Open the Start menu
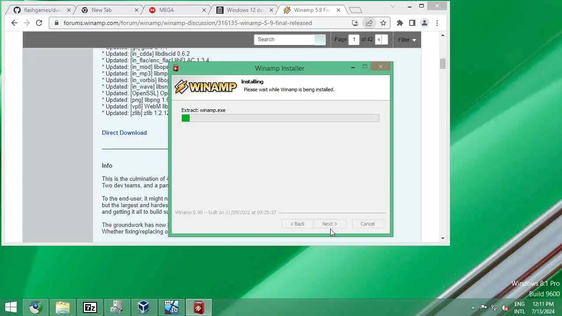The image size is (562, 316). pos(11,307)
